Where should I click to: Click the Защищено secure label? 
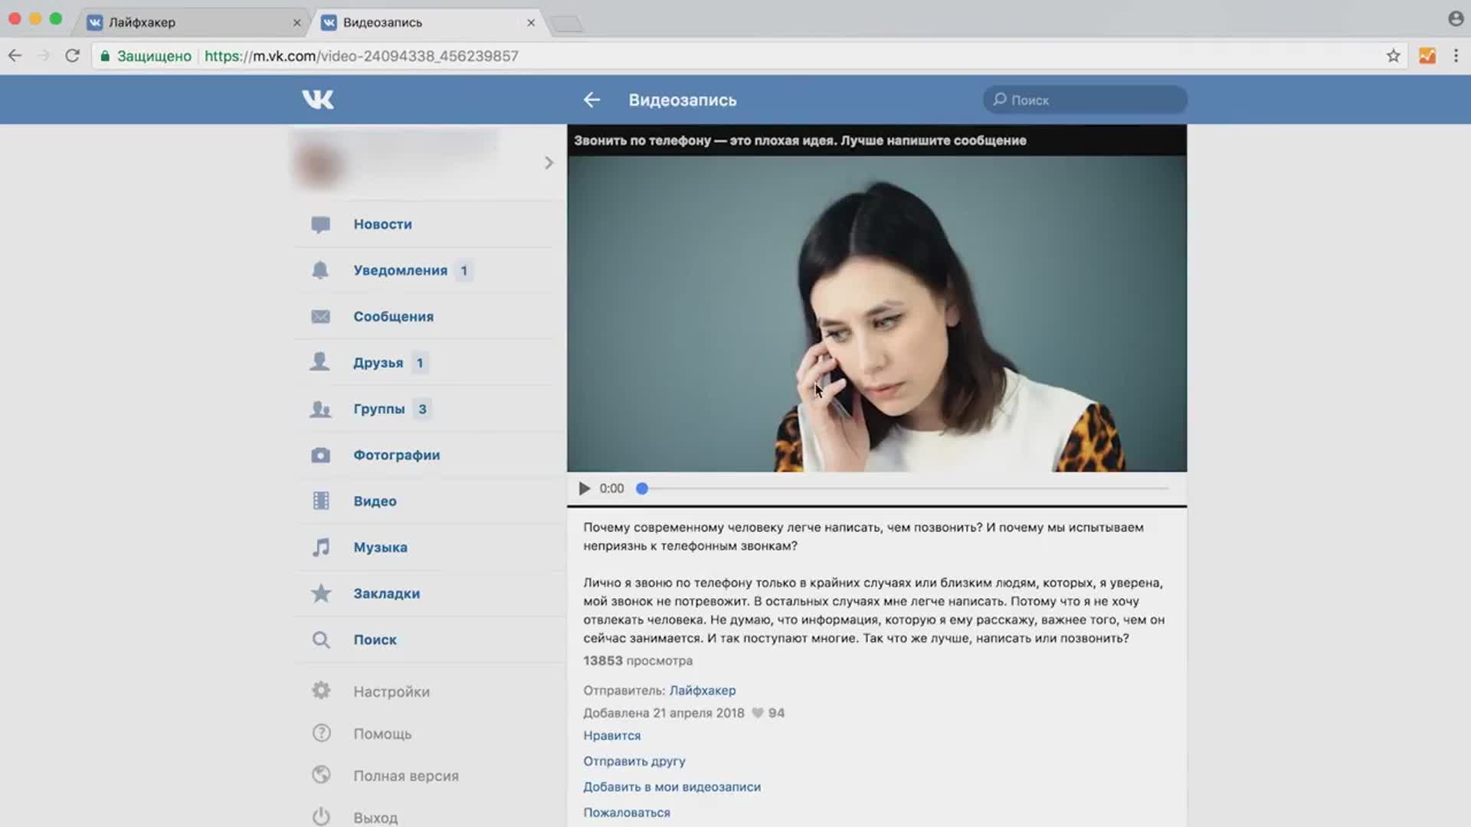pos(154,56)
